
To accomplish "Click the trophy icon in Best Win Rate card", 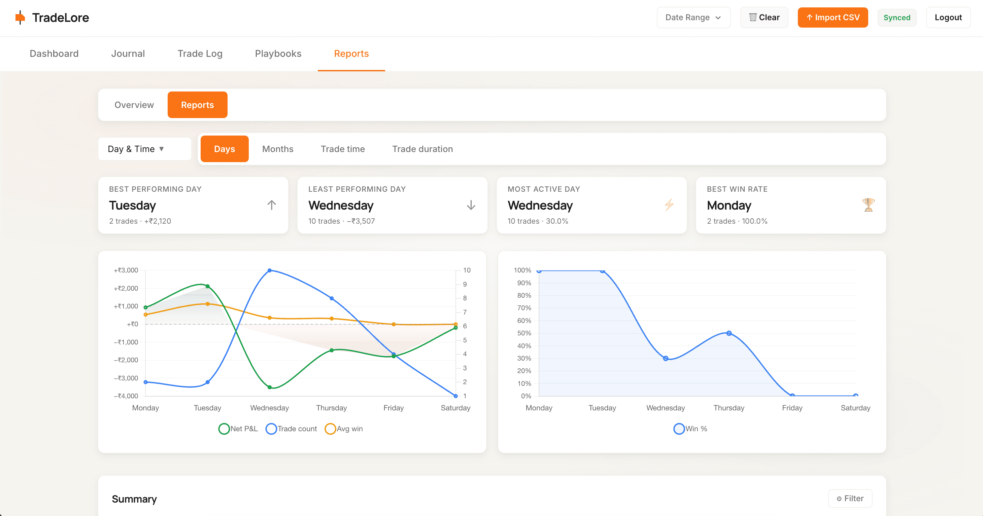I will [868, 205].
